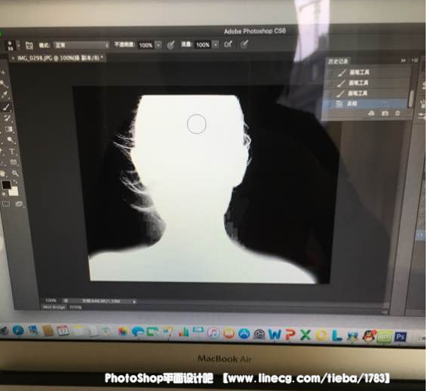The image size is (428, 391).
Task: Enable airbrush-style build-up mode
Action: (x=228, y=44)
